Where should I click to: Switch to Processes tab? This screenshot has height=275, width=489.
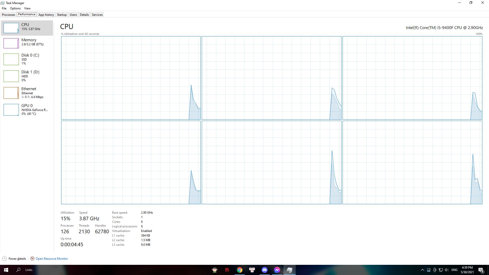point(9,15)
